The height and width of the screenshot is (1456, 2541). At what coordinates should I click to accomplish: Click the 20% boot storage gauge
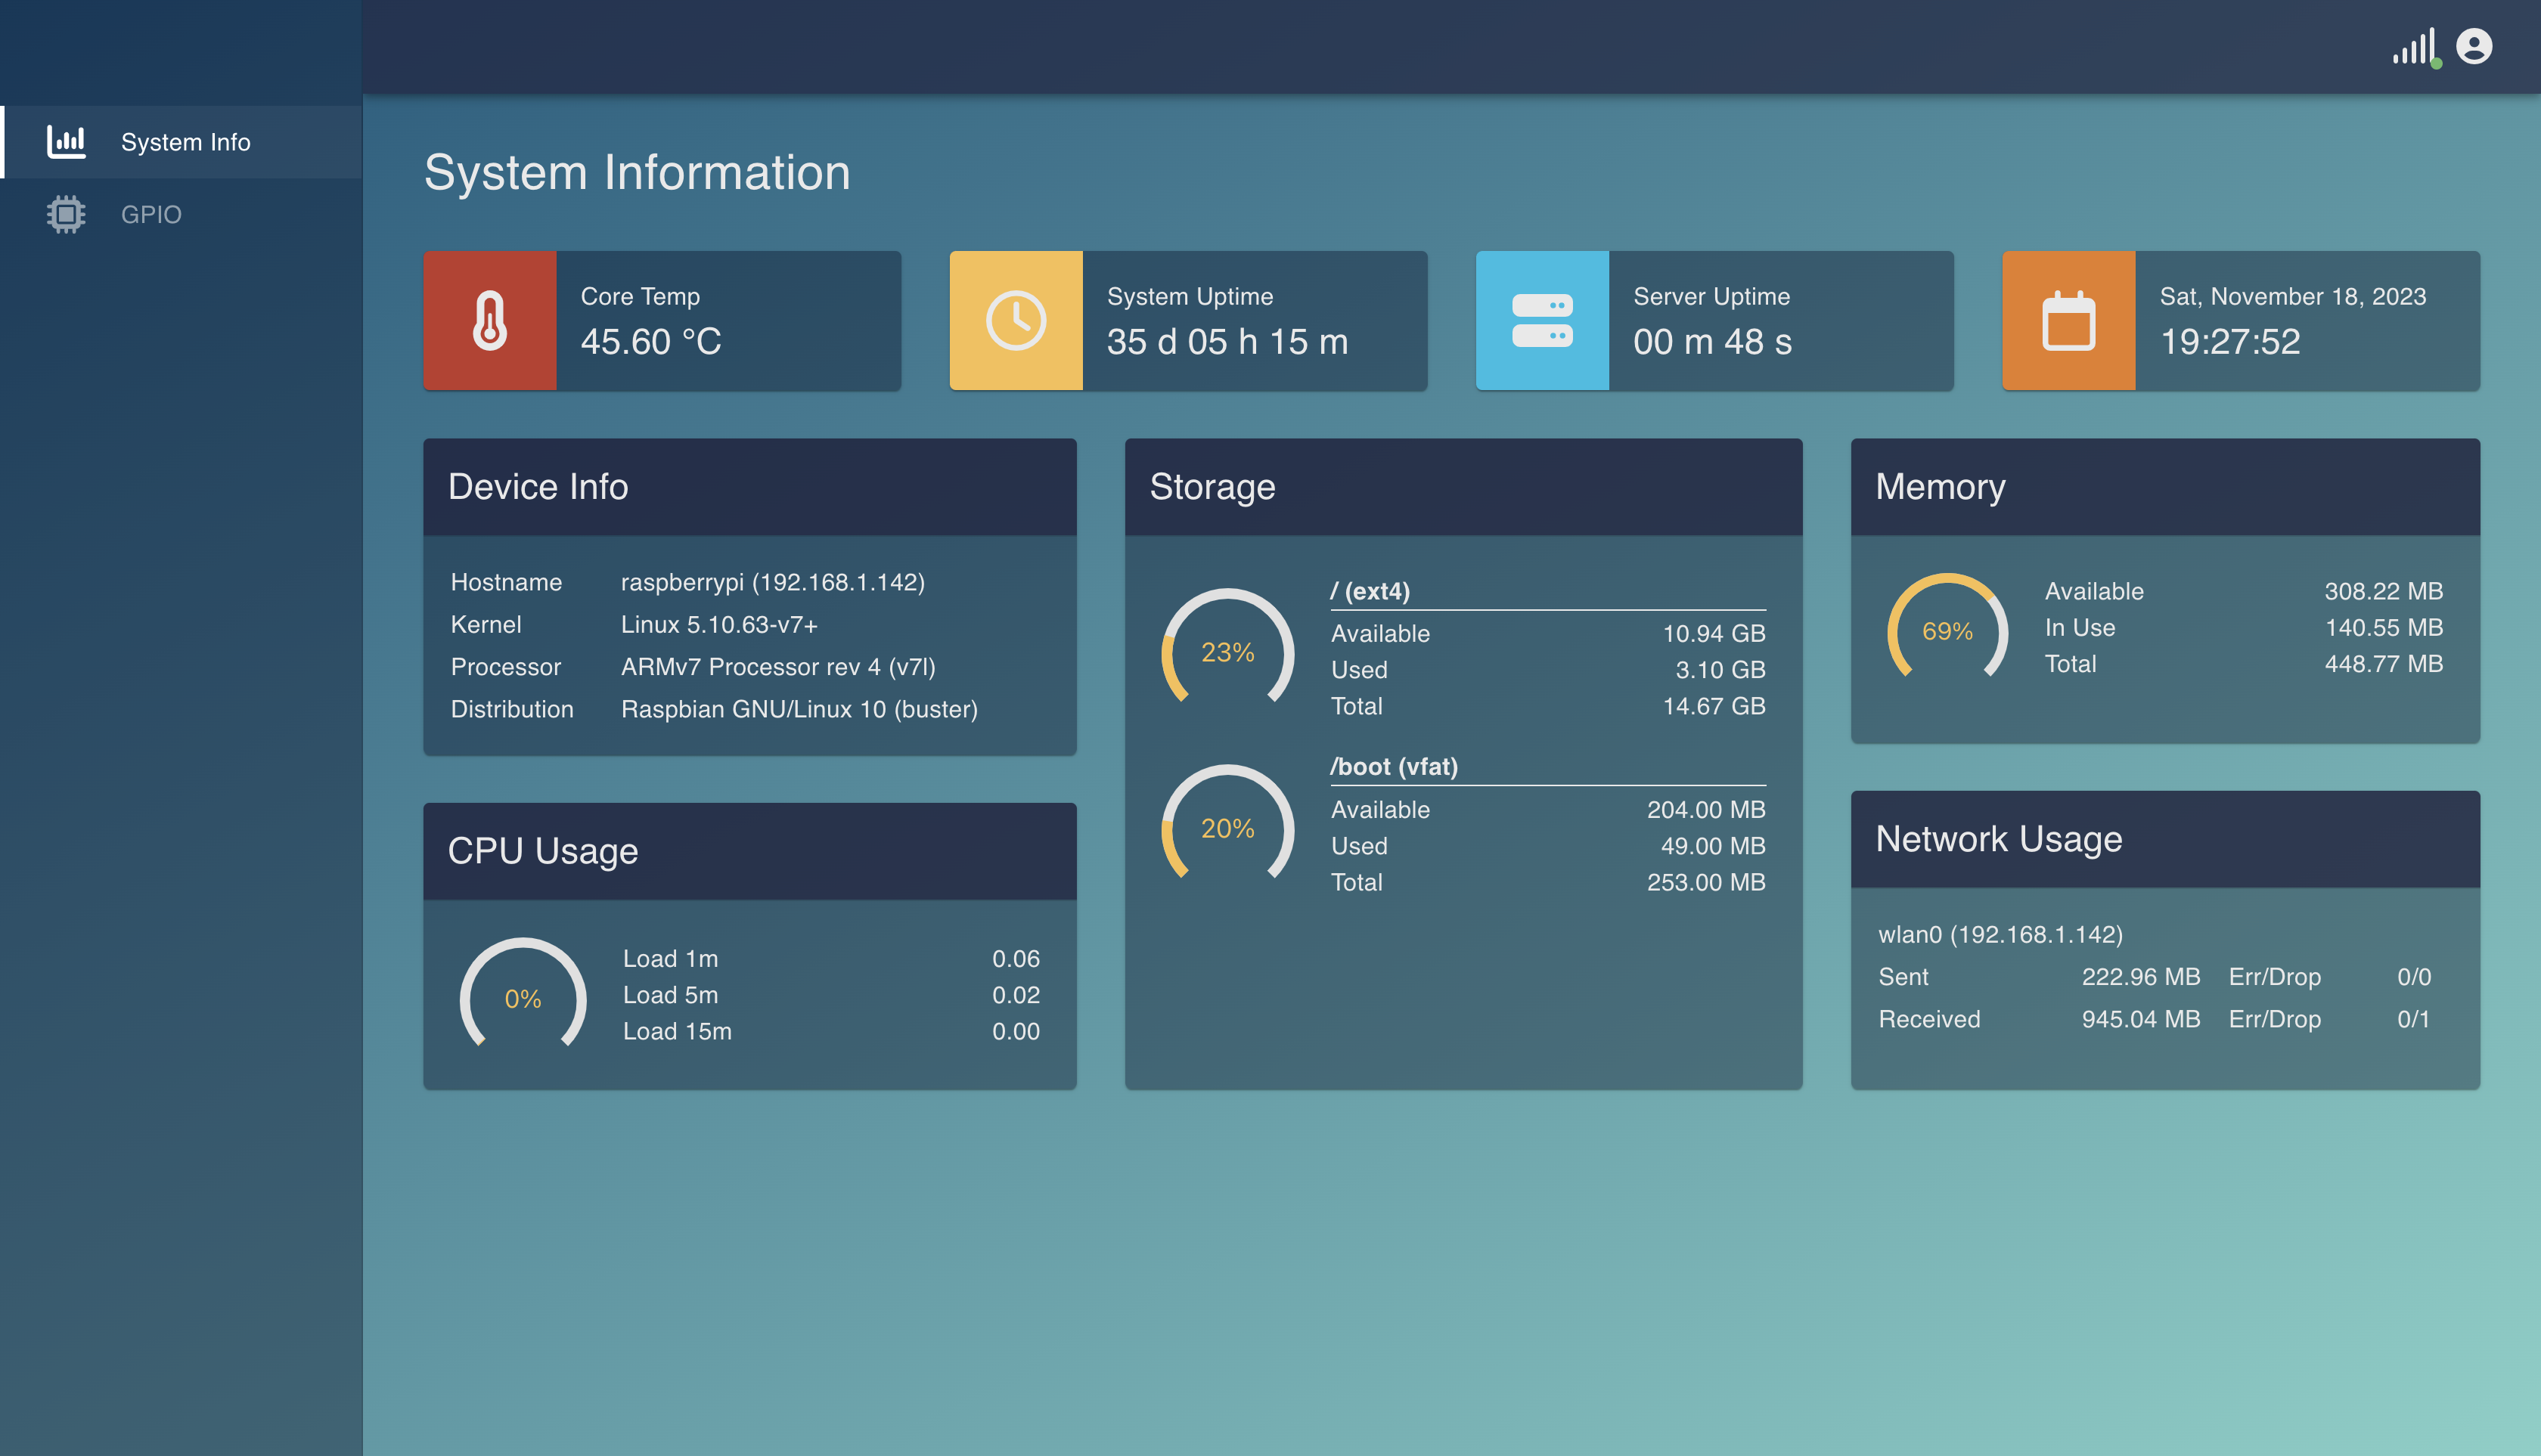tap(1227, 828)
